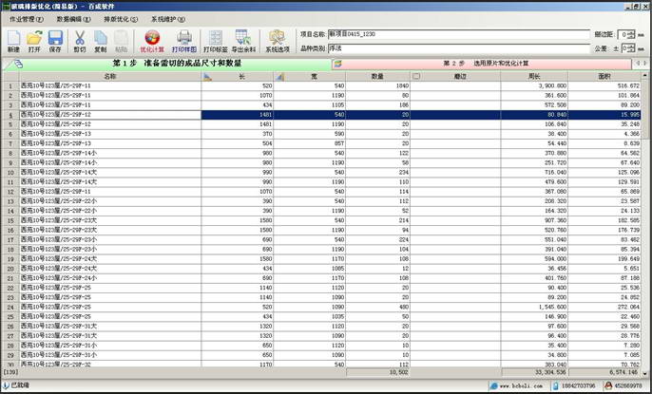
Task: Click the 面积 column header
Action: click(604, 76)
